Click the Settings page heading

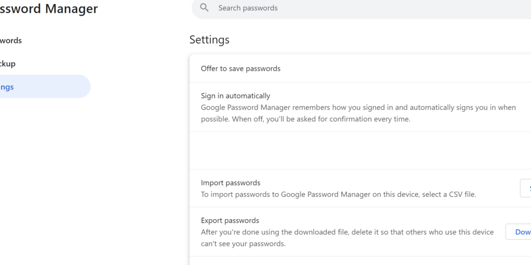(209, 39)
